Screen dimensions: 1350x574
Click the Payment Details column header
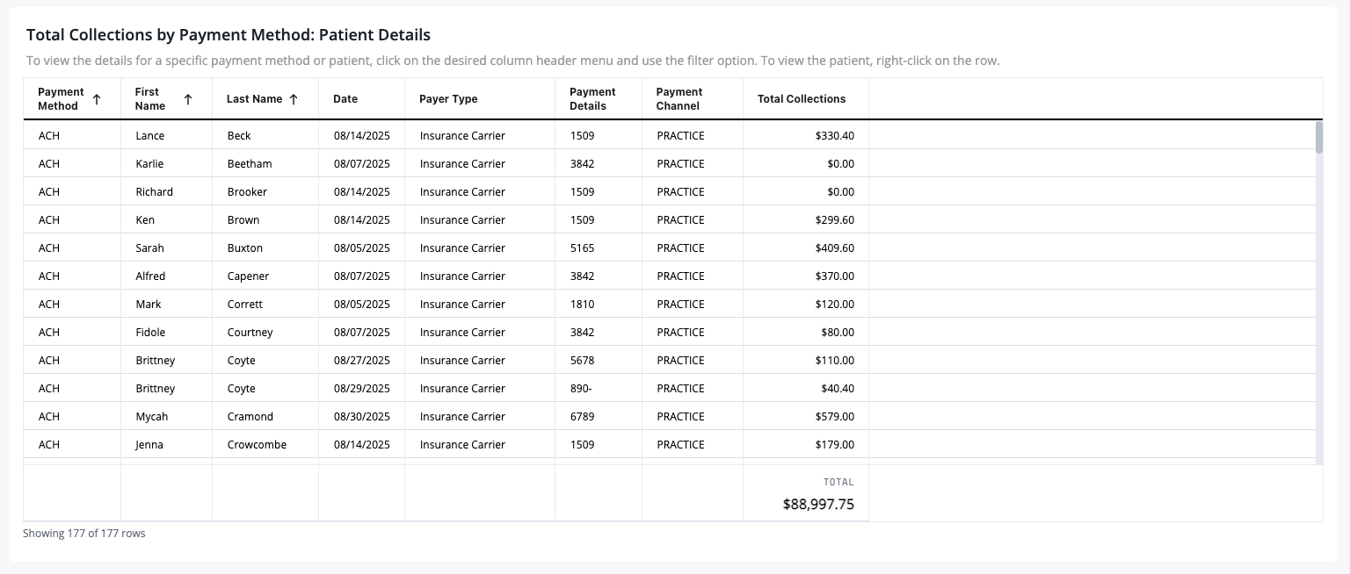[592, 98]
